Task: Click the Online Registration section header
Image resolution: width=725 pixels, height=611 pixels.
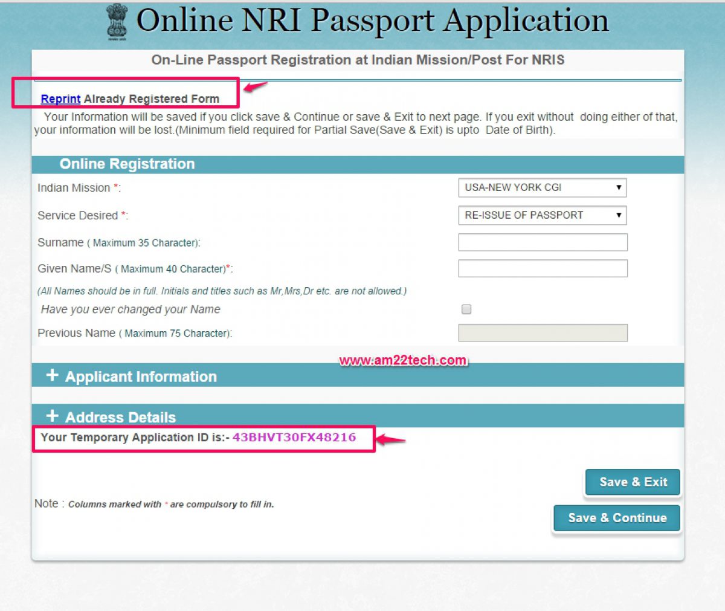Action: pyautogui.click(x=358, y=164)
